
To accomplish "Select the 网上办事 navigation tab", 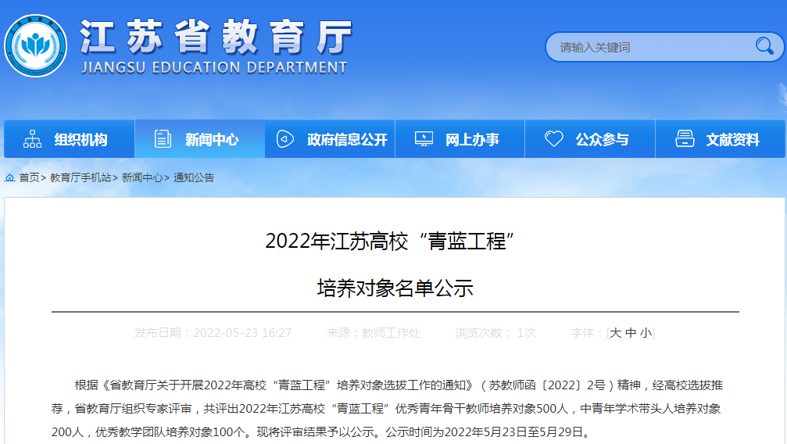I will tap(472, 140).
